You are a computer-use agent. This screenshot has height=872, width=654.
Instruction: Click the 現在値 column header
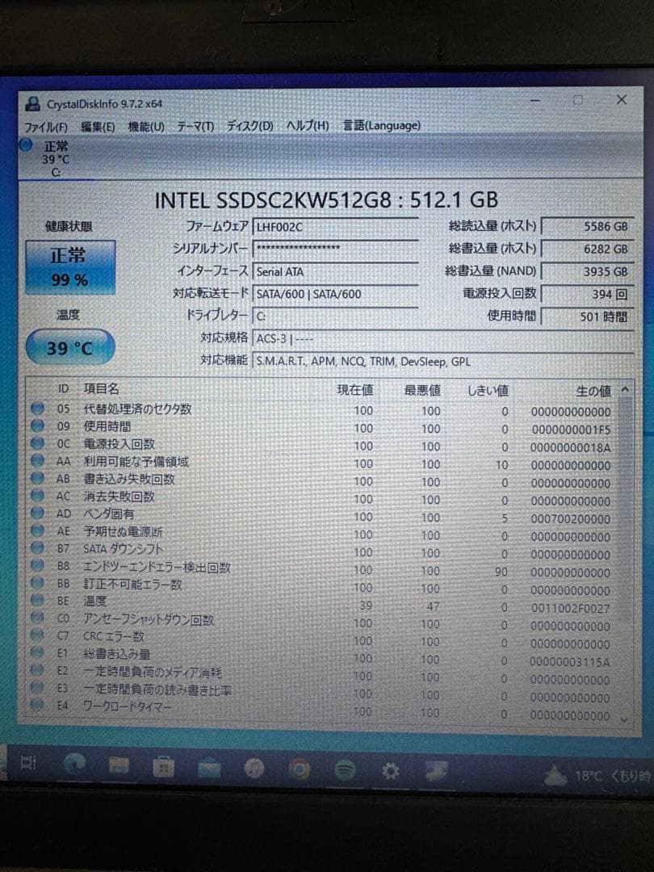click(x=354, y=390)
